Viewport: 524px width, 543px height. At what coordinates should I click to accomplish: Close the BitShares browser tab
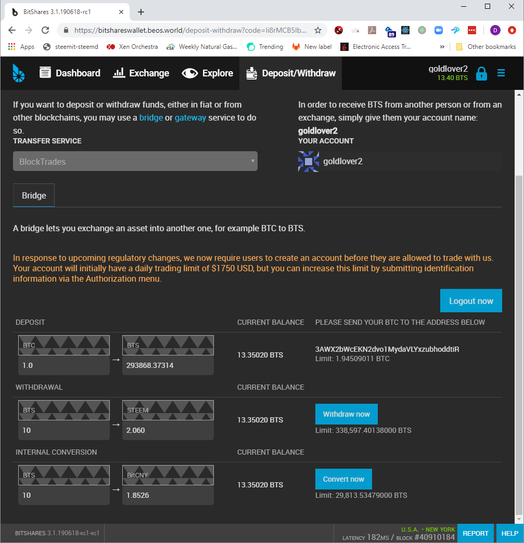121,12
